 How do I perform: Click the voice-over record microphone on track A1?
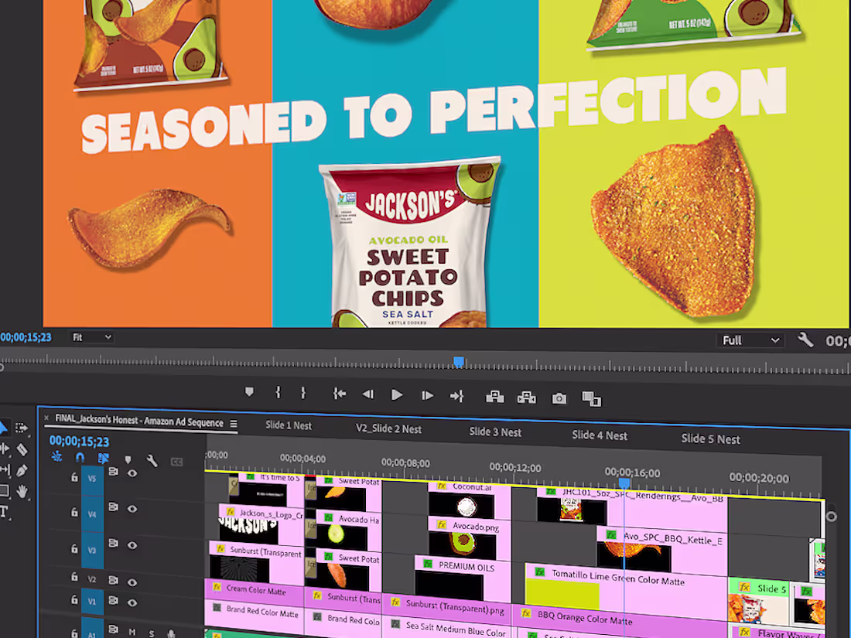click(x=170, y=633)
